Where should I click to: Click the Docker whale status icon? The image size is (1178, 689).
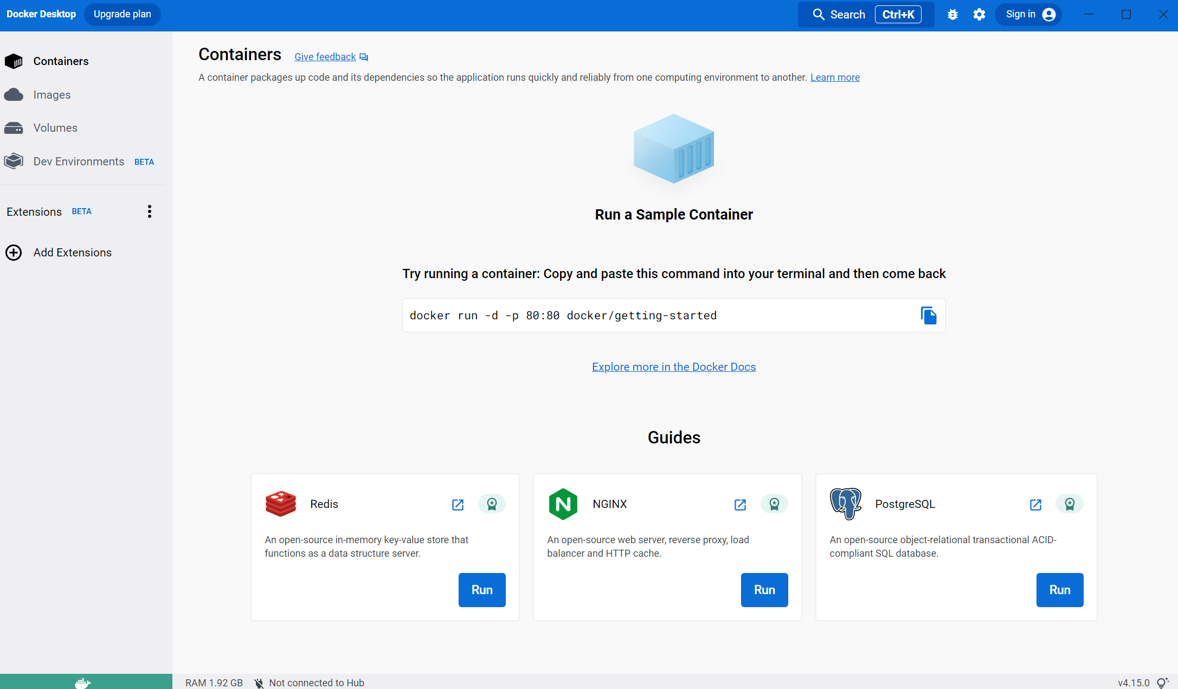(82, 682)
